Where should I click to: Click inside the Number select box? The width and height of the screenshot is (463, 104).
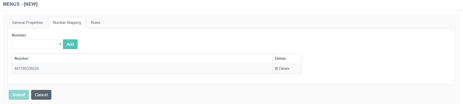[x=38, y=44]
